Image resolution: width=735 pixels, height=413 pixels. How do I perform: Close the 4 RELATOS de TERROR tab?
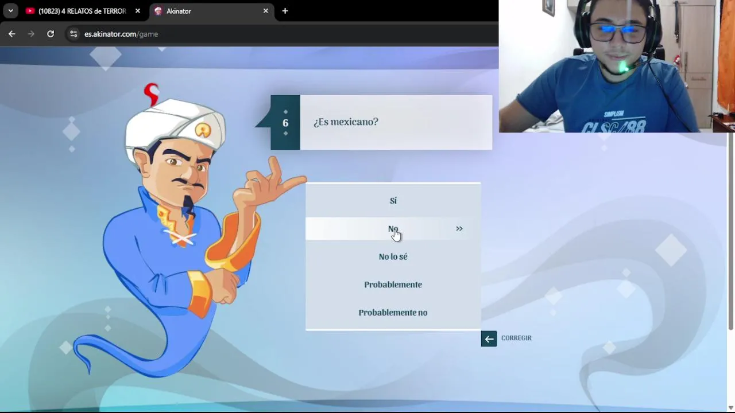[138, 11]
